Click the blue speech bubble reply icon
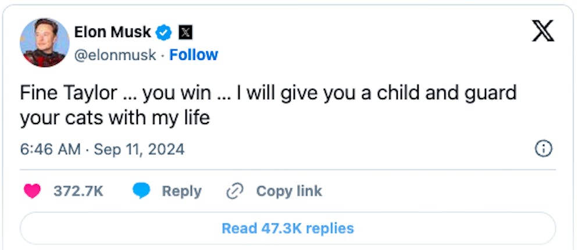The image size is (578, 250). click(x=141, y=191)
